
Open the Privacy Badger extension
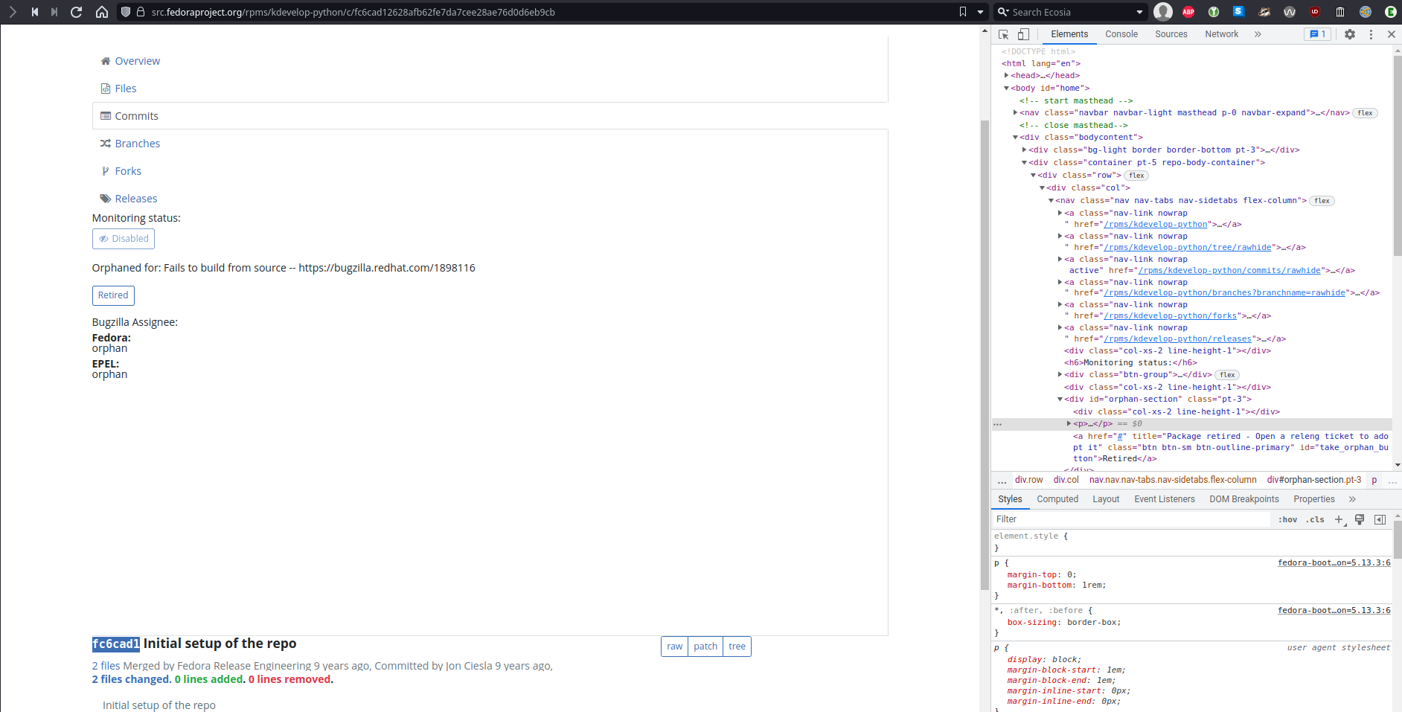tap(1264, 12)
